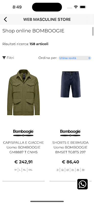The width and height of the screenshot is (94, 204).
Task: Open CAPISPALLA E GIACCHE GM8887 product title
Action: [x=24, y=147]
